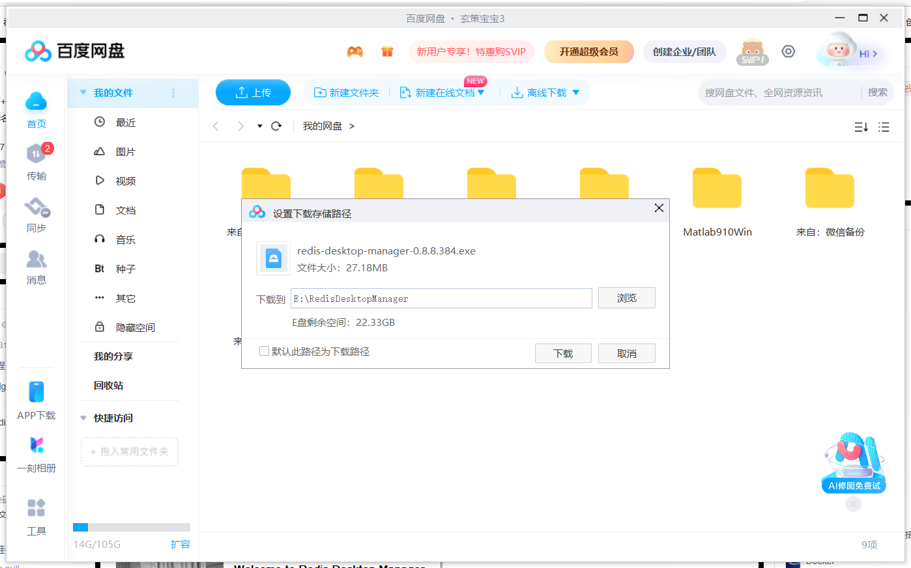911x568 pixels.
Task: Click the three-dot menu beside 我的文件
Action: click(x=173, y=93)
